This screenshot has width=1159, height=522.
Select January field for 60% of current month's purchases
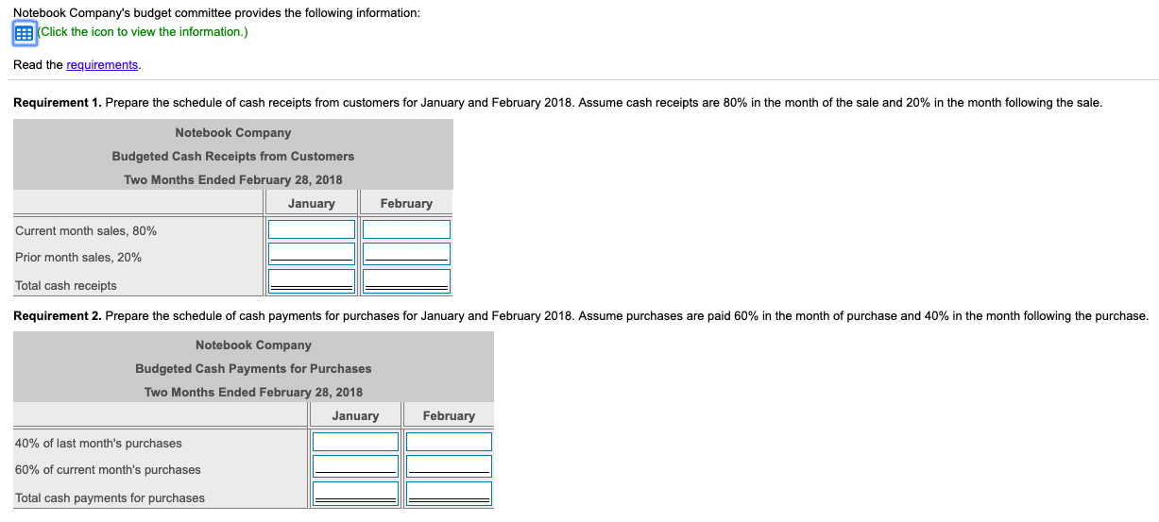pyautogui.click(x=356, y=466)
